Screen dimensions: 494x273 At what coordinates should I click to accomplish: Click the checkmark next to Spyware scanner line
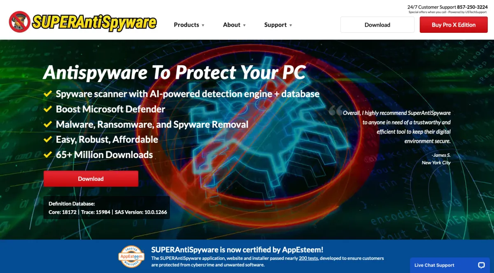(x=48, y=94)
